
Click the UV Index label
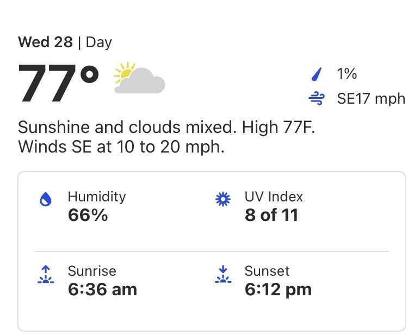(x=274, y=196)
